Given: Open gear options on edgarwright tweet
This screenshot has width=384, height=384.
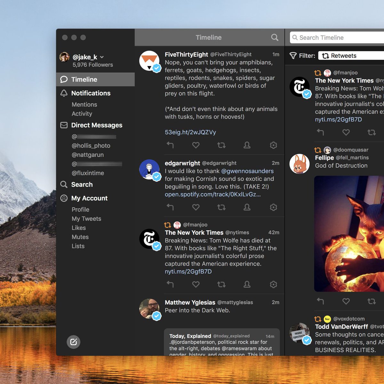Looking at the screenshot, I should point(273,207).
